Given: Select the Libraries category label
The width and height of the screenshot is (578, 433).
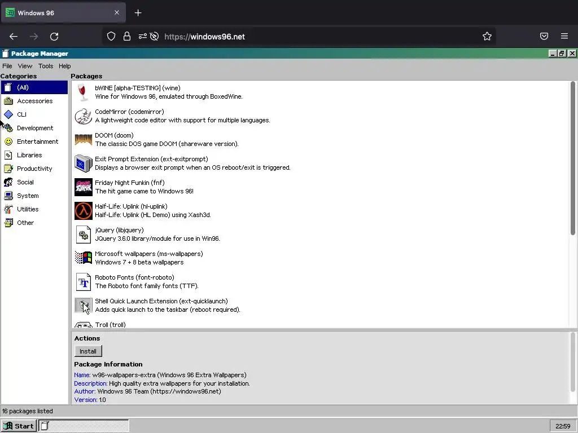Looking at the screenshot, I should (29, 155).
